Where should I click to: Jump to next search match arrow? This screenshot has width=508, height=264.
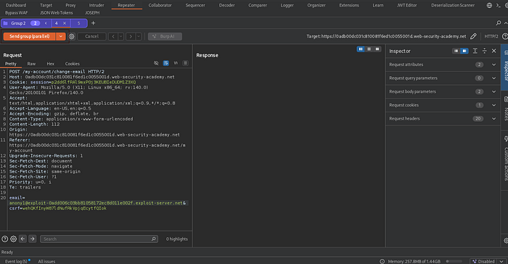tap(33, 239)
